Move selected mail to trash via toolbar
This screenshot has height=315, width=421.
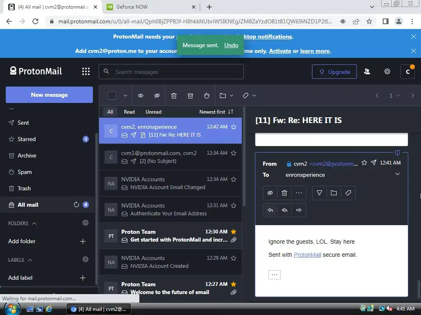(x=174, y=96)
